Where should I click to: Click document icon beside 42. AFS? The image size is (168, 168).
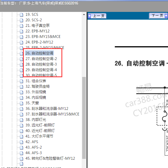tap(22, 142)
